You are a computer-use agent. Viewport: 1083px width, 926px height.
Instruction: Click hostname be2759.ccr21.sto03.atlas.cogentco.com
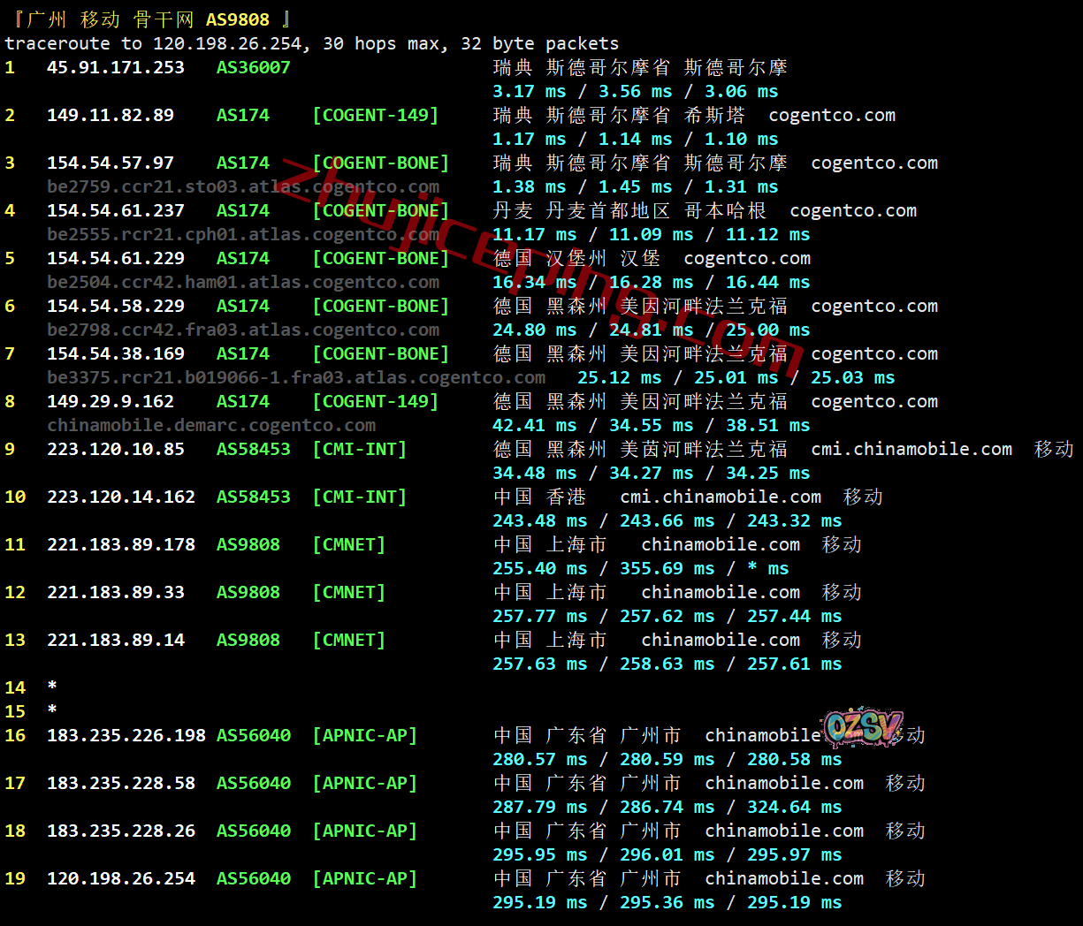click(243, 186)
